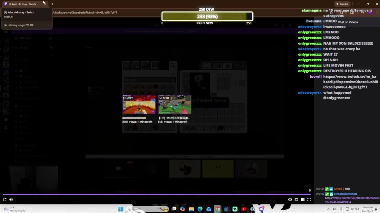380x213 pixels.
Task: Open the Chrome profile avatar
Action: pyautogui.click(x=370, y=13)
